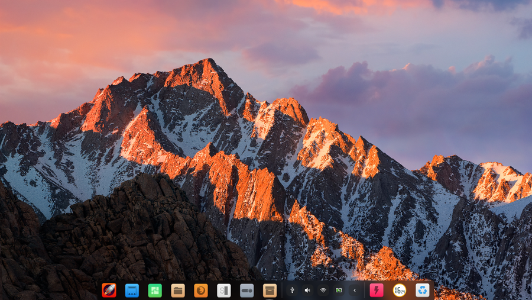532x300 pixels.
Task: Open the brown archive box icon
Action: point(270,290)
